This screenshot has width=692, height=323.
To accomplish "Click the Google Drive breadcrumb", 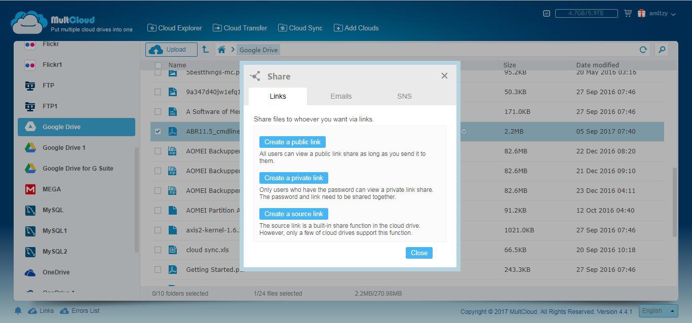I will tap(258, 50).
